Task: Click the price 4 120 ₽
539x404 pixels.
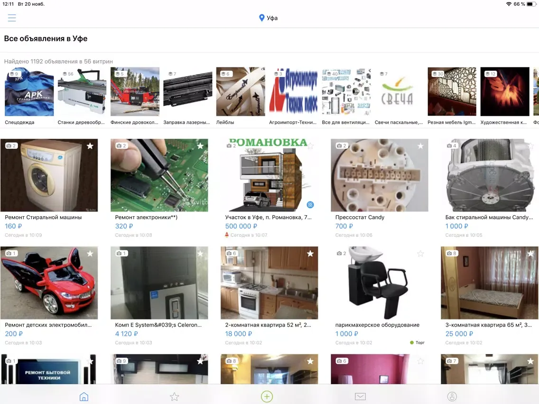Action: (126, 333)
